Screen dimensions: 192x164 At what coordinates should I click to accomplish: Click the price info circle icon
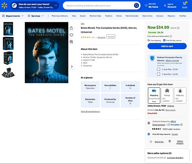178,28
